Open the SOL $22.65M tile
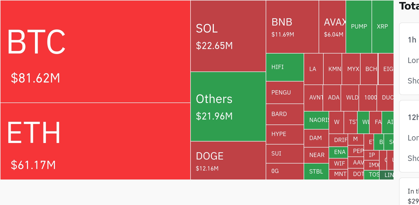This screenshot has width=419, height=205. click(228, 36)
